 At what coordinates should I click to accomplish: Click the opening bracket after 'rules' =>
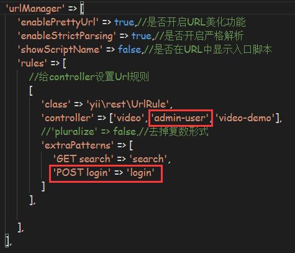(65, 63)
